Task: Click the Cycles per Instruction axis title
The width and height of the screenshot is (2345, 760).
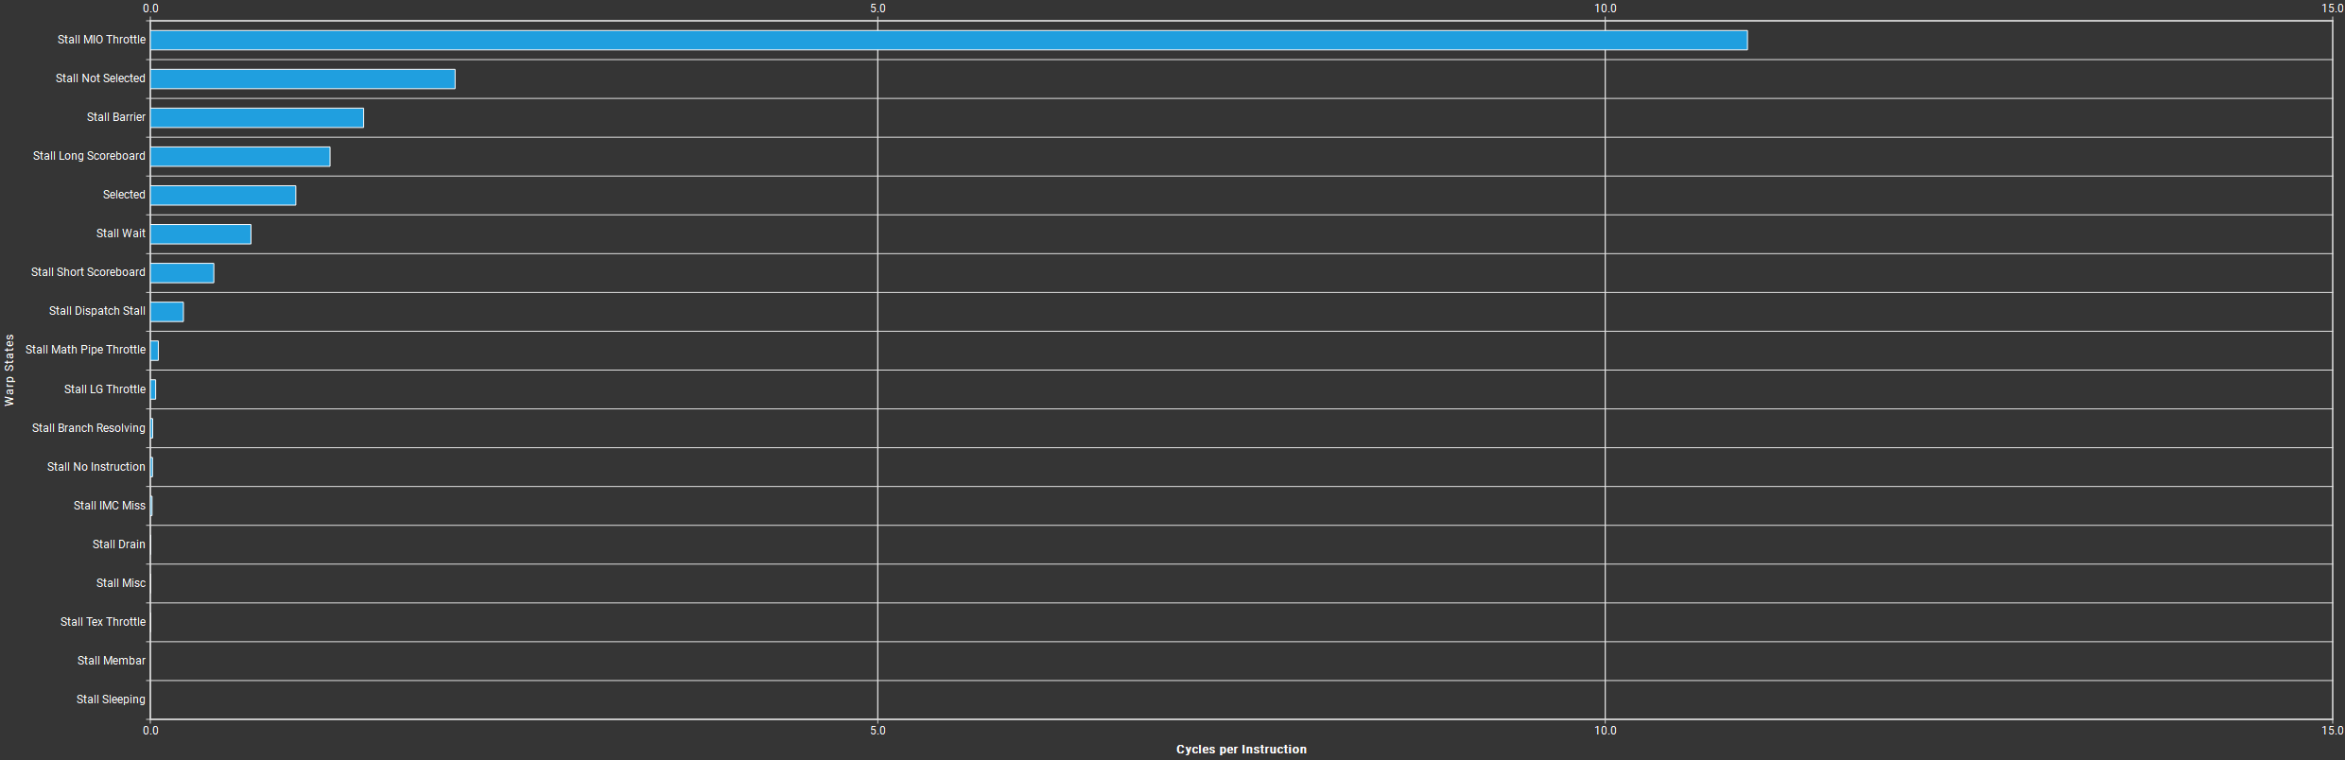Action: tap(1241, 750)
